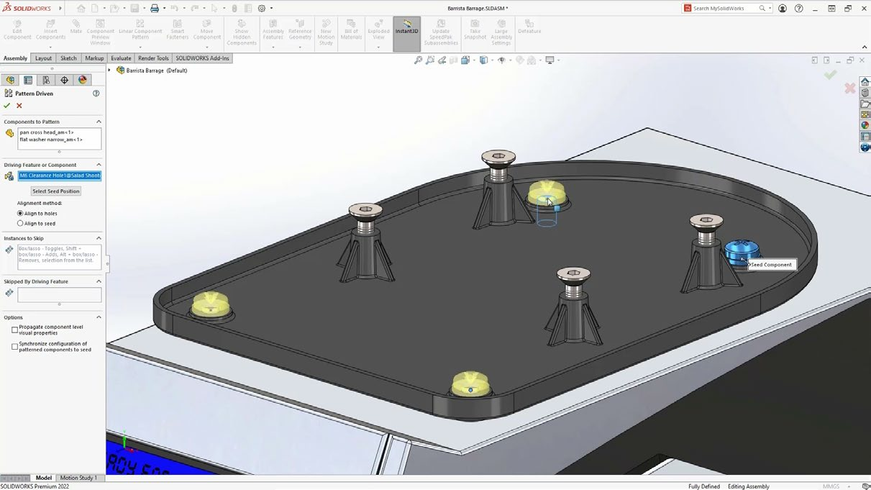The height and width of the screenshot is (490, 871).
Task: Collapse the Instances to Skip section
Action: coord(99,238)
